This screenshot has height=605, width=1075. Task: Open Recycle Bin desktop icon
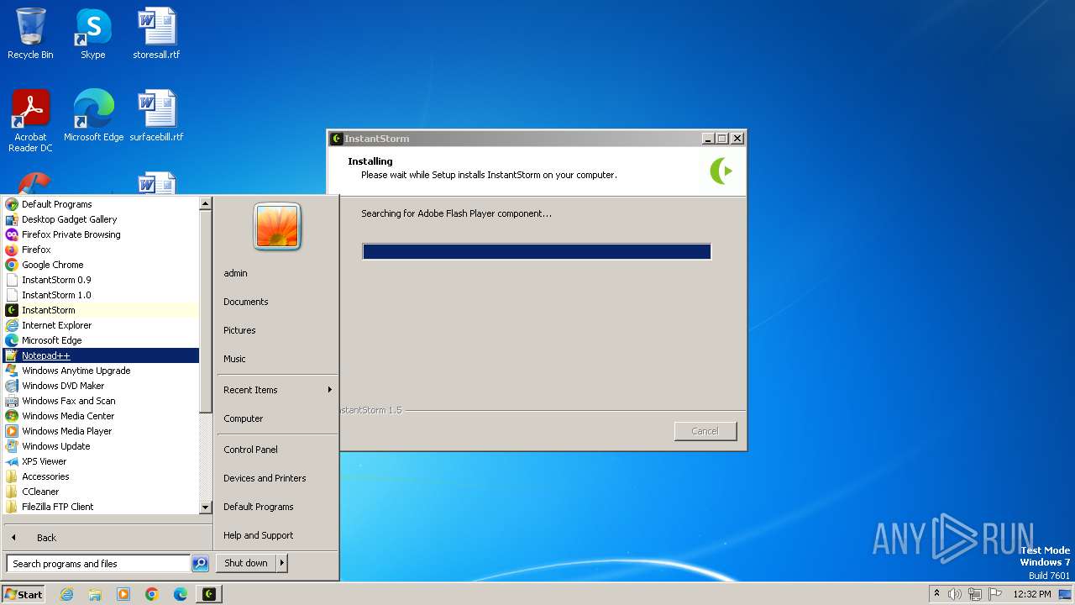point(30,34)
